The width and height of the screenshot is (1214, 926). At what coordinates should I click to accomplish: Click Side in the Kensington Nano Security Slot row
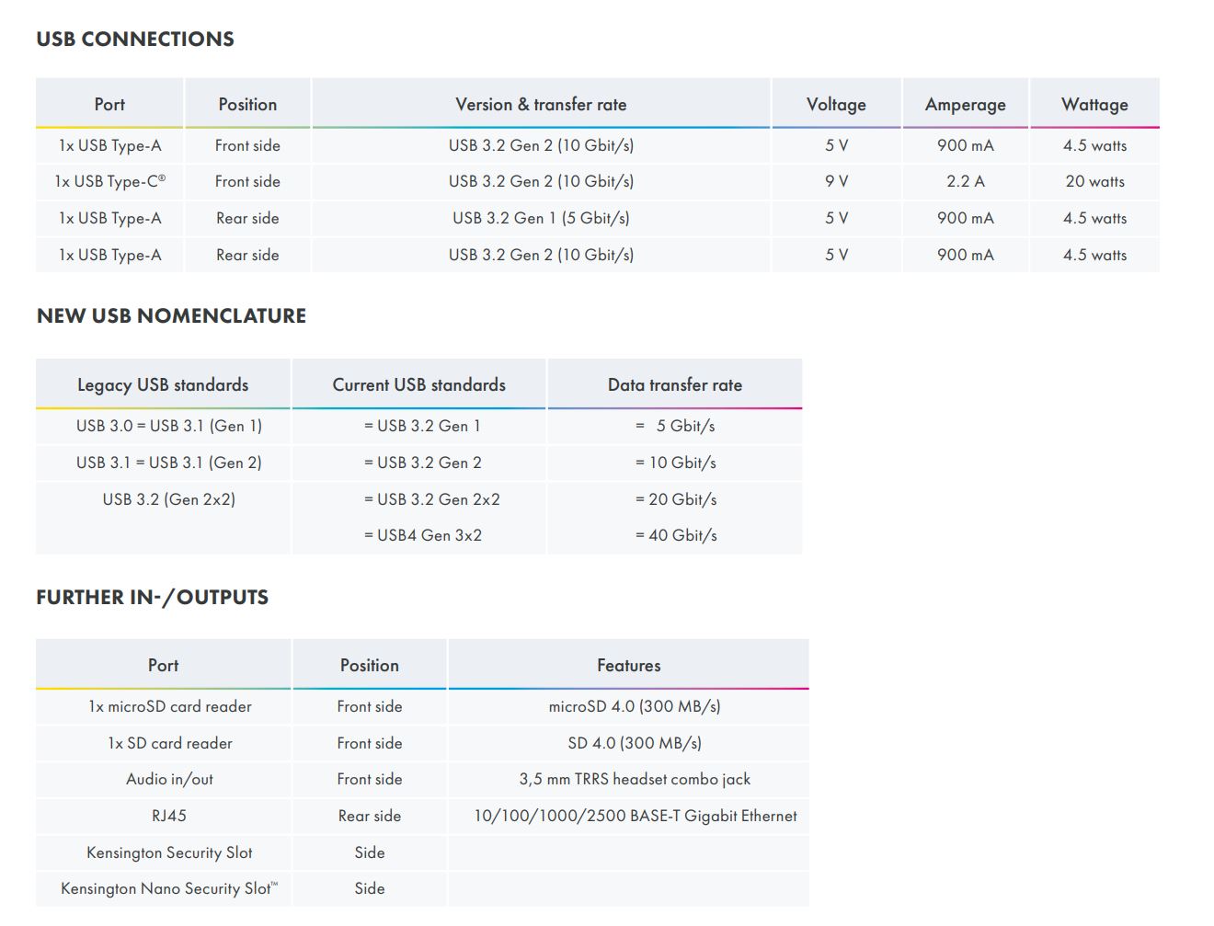[x=370, y=888]
